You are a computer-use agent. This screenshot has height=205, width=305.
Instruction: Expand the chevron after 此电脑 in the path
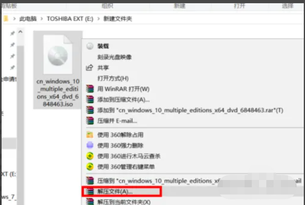[x=41, y=19]
